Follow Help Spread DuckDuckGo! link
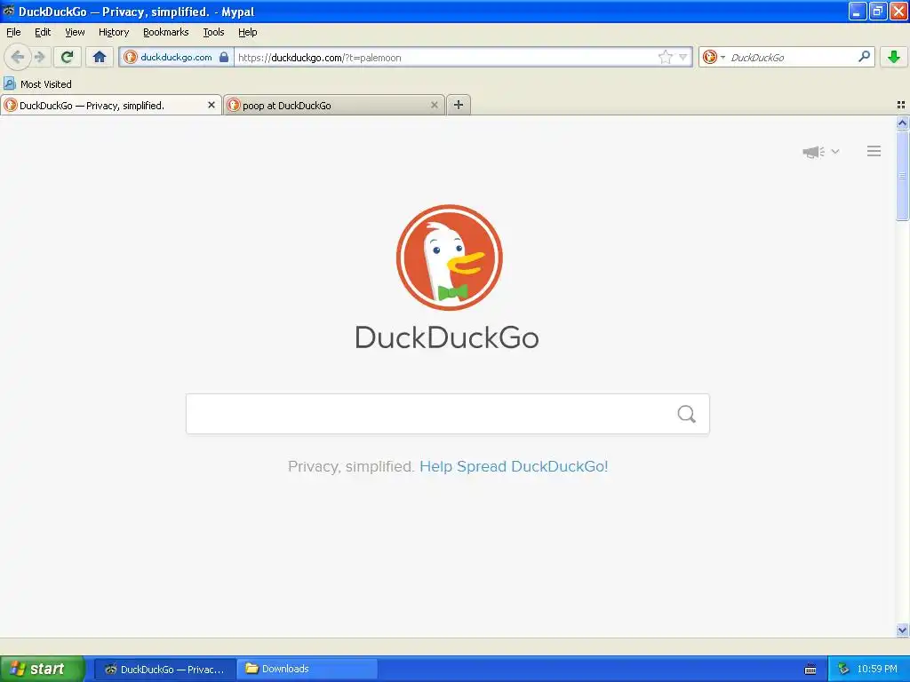This screenshot has width=910, height=682. click(514, 467)
